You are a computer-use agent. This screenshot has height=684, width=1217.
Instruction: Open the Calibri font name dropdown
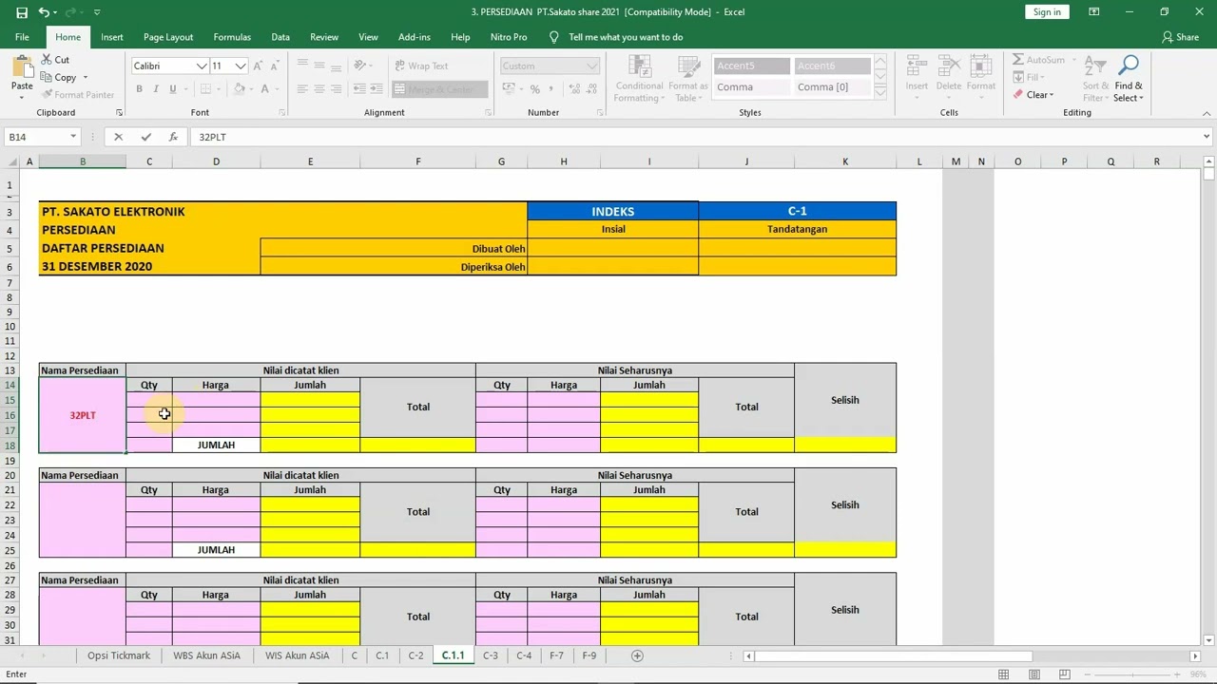click(x=202, y=66)
